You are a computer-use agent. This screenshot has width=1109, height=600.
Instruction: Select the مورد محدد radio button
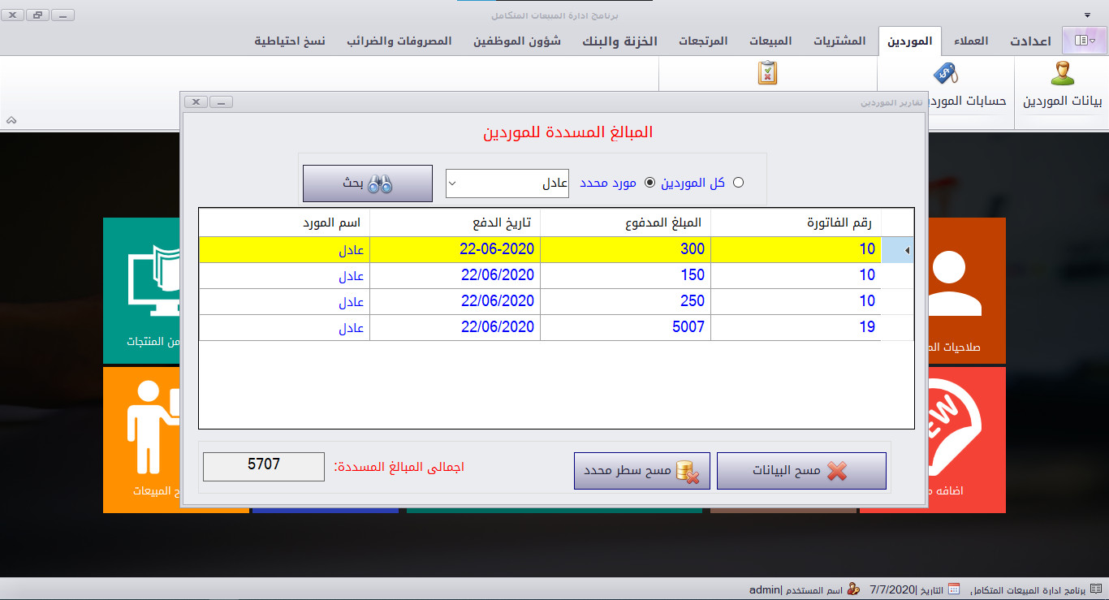tap(649, 183)
